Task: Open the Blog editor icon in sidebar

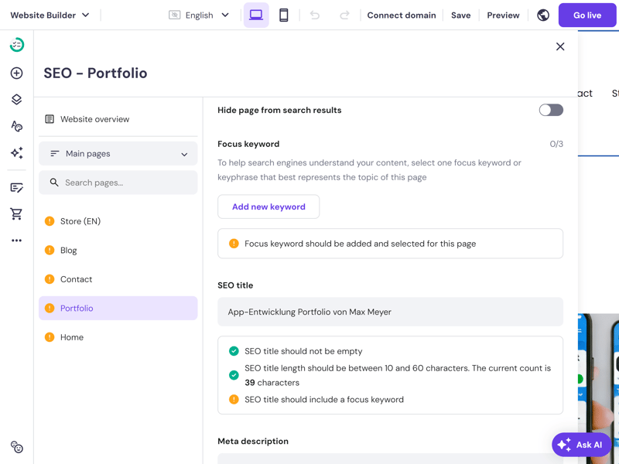Action: click(16, 188)
